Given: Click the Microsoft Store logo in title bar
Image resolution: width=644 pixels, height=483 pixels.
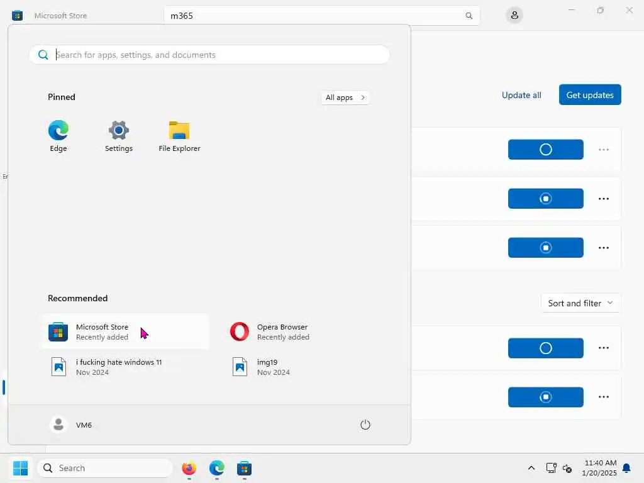Looking at the screenshot, I should click(17, 16).
